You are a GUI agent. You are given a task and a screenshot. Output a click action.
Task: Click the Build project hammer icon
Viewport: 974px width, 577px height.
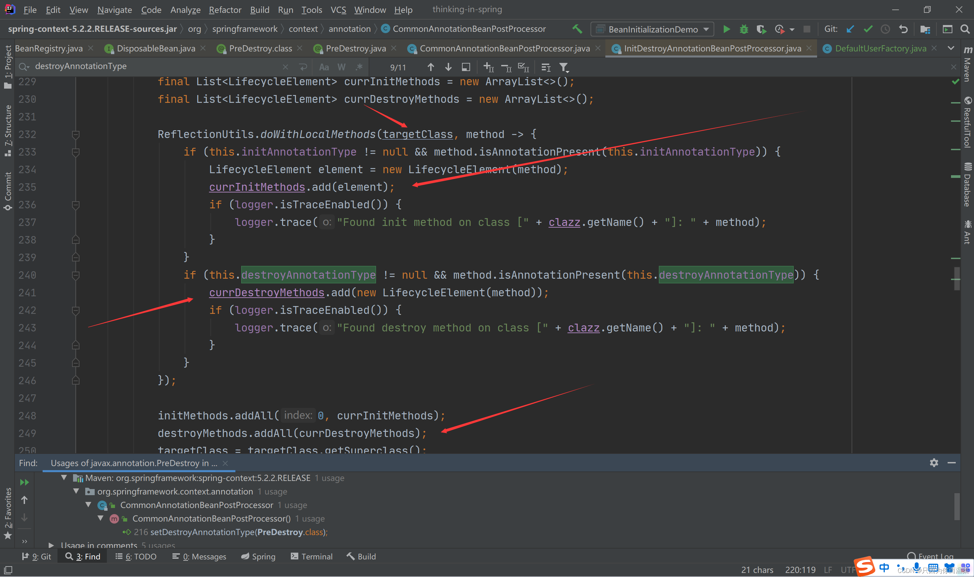click(577, 29)
